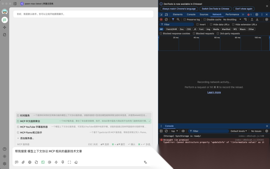270x169 pixels.
Task: Check the Hide extension URLs checkbox
Action: click(233, 24)
